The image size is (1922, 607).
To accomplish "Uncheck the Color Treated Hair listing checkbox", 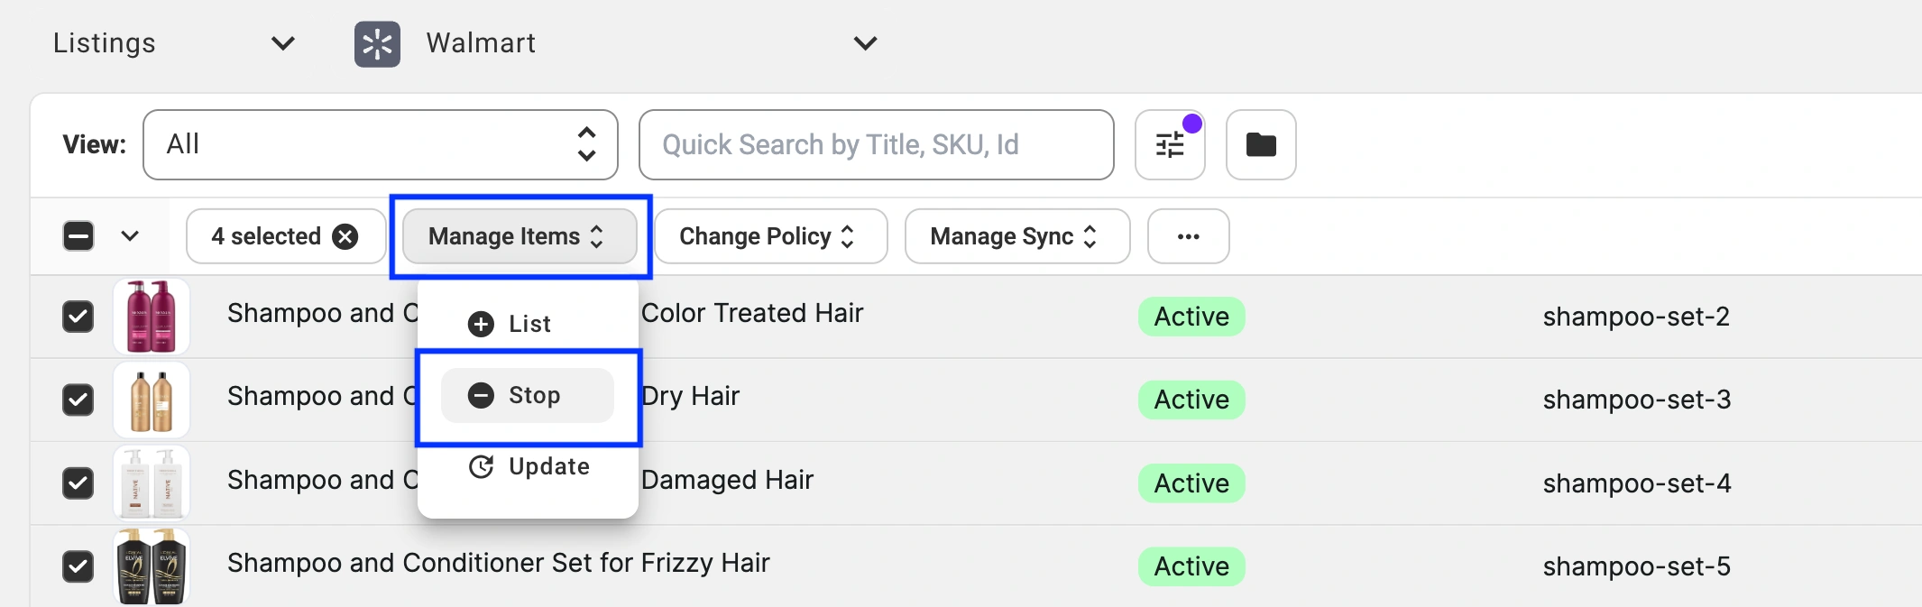I will click(x=78, y=317).
